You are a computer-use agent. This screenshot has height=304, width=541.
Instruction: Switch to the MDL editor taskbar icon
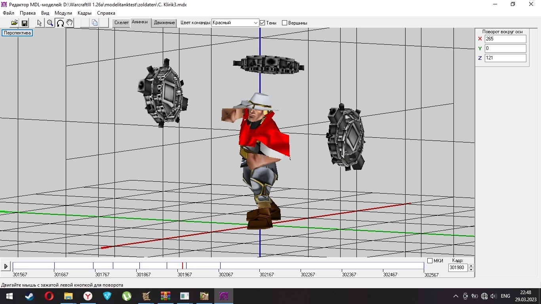223,296
